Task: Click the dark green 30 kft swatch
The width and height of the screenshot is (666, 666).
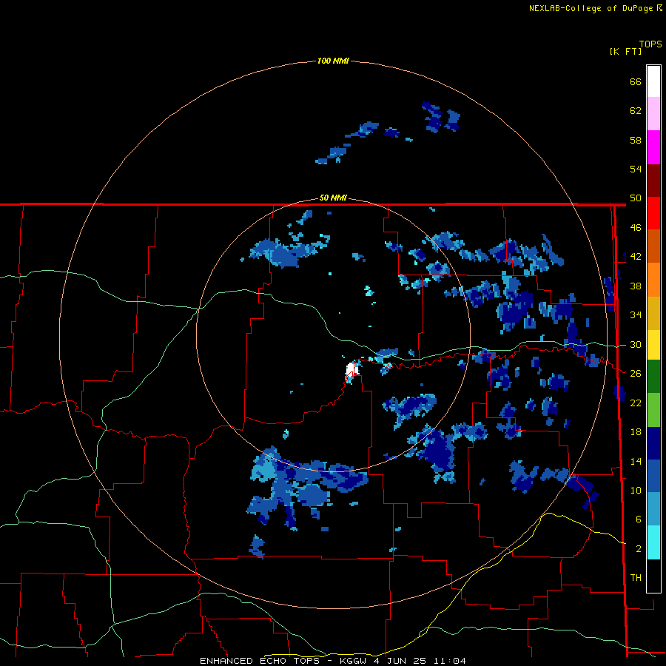Action: 653,377
